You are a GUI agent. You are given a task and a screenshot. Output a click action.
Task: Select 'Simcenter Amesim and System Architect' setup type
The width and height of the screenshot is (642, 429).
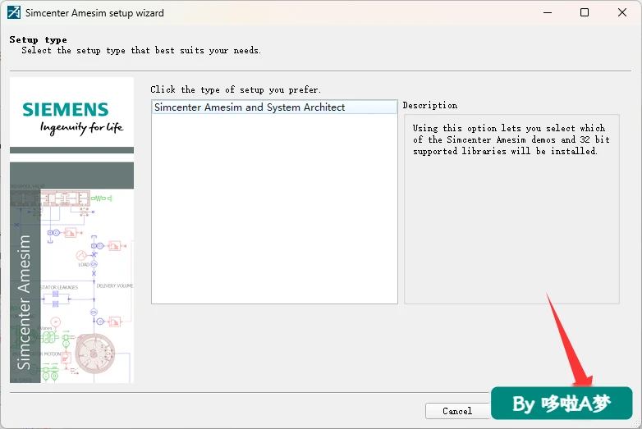(274, 107)
